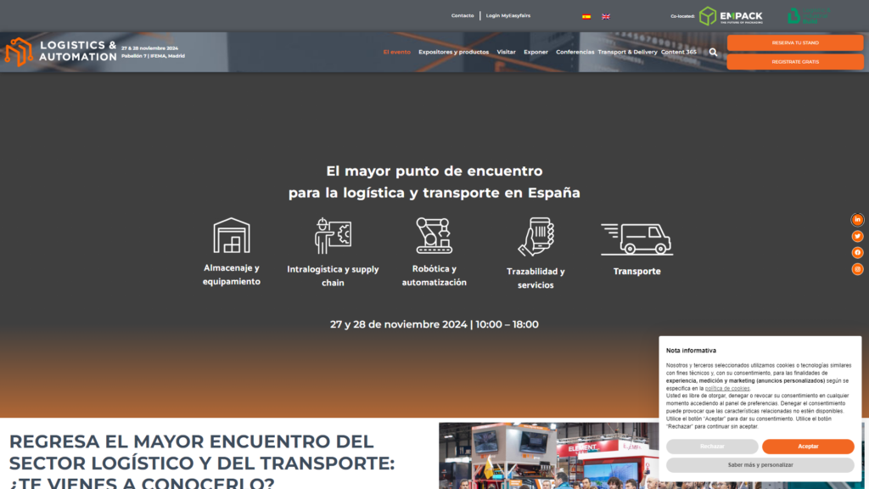
Task: Click the Almacenaje y equipamiento warehouse icon
Action: [x=232, y=235]
